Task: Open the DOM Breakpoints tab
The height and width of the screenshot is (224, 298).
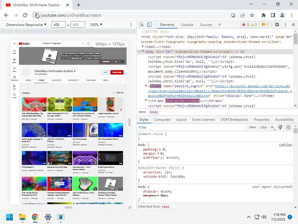Action: (x=234, y=120)
